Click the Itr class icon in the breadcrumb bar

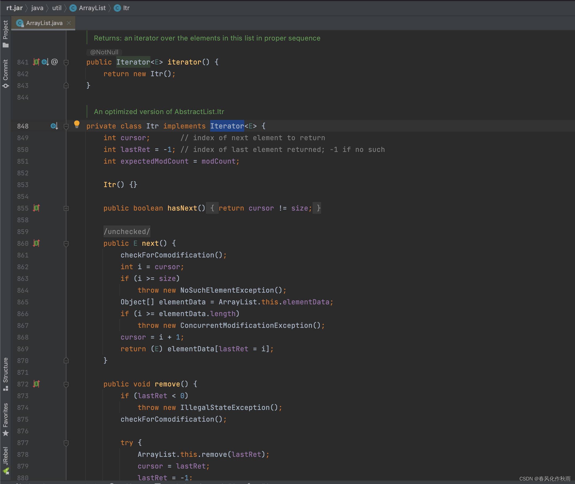(x=117, y=8)
